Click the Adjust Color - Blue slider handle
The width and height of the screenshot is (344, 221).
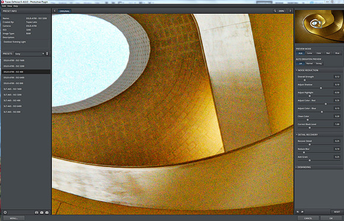tap(322, 112)
